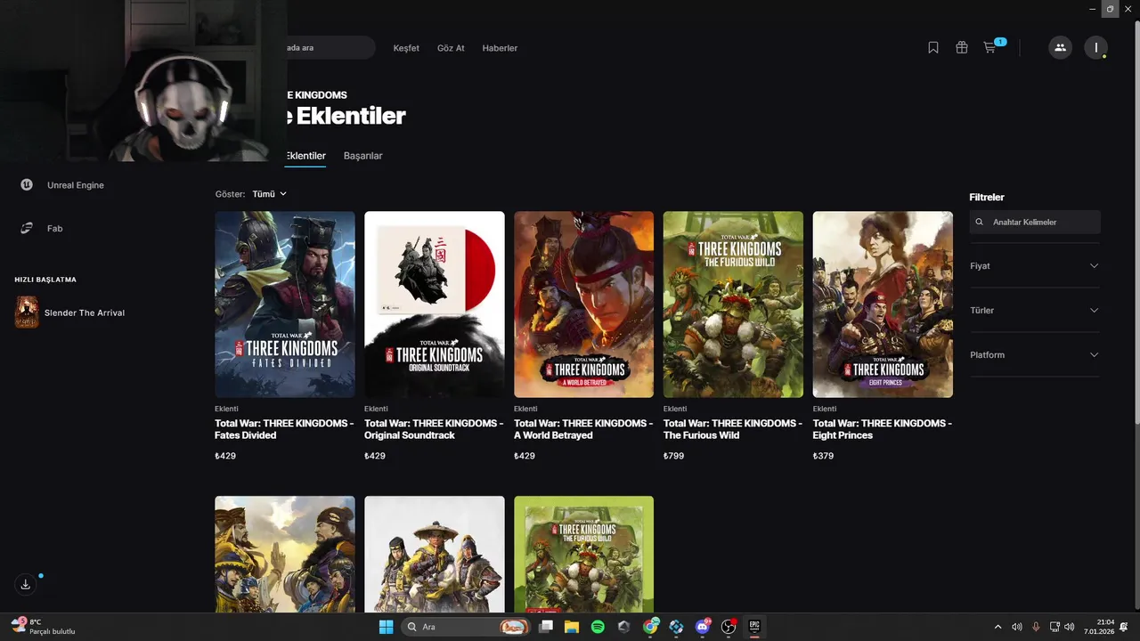Click the Windows taskbar search box
The height and width of the screenshot is (641, 1140).
coord(467,627)
